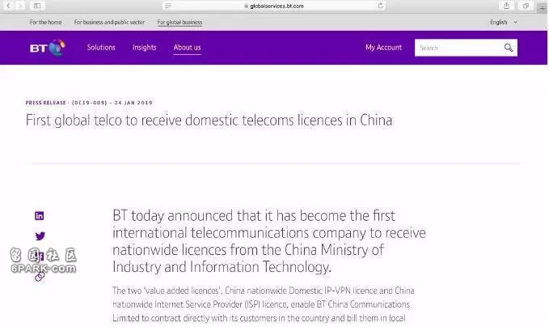This screenshot has width=549, height=327.
Task: Open reader view icon in address bar
Action: click(168, 6)
